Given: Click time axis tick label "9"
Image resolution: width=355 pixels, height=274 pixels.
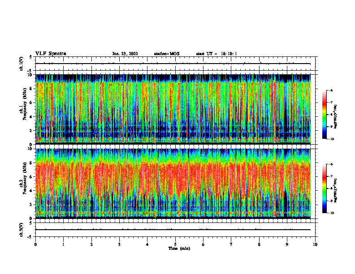Looking at the screenshot, I should point(287,244).
